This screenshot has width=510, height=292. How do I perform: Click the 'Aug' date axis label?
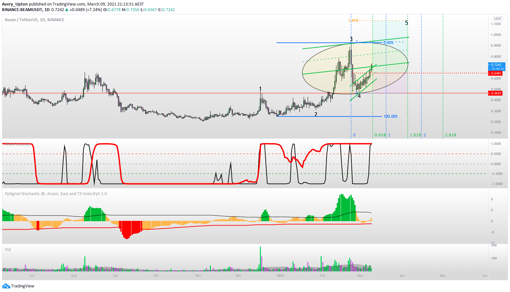click(74, 276)
